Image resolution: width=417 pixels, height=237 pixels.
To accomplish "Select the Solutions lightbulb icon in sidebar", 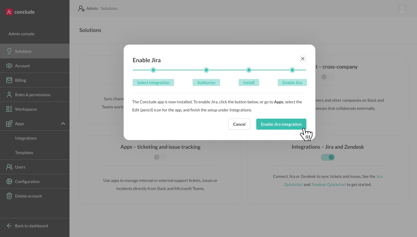I will click(9, 51).
